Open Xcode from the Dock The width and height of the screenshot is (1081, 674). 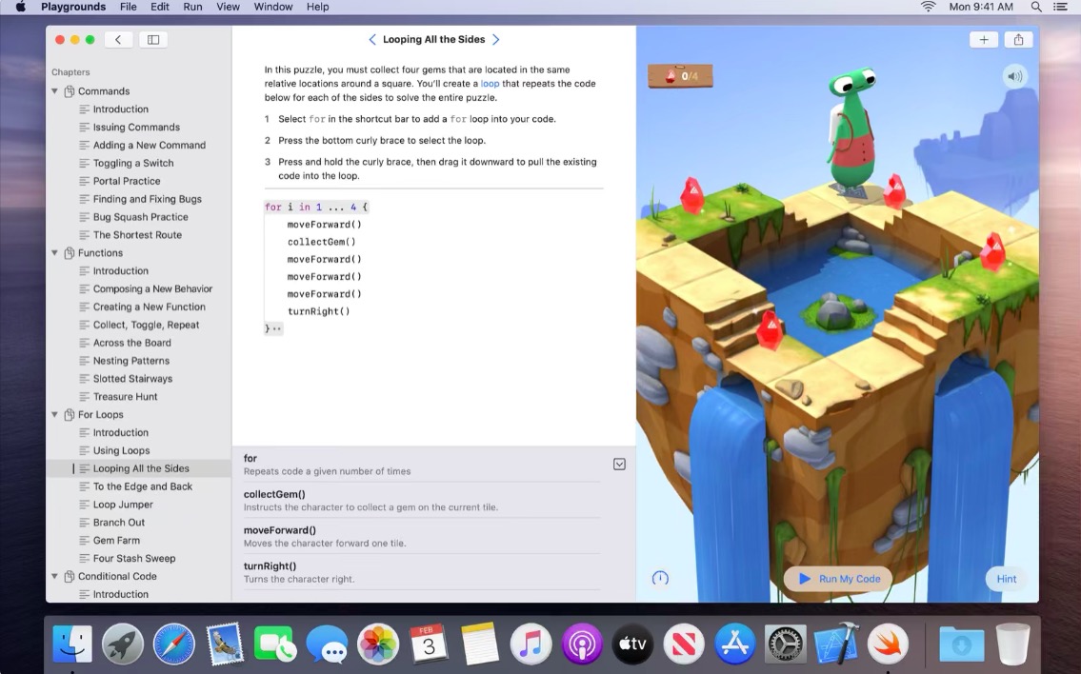click(x=836, y=644)
